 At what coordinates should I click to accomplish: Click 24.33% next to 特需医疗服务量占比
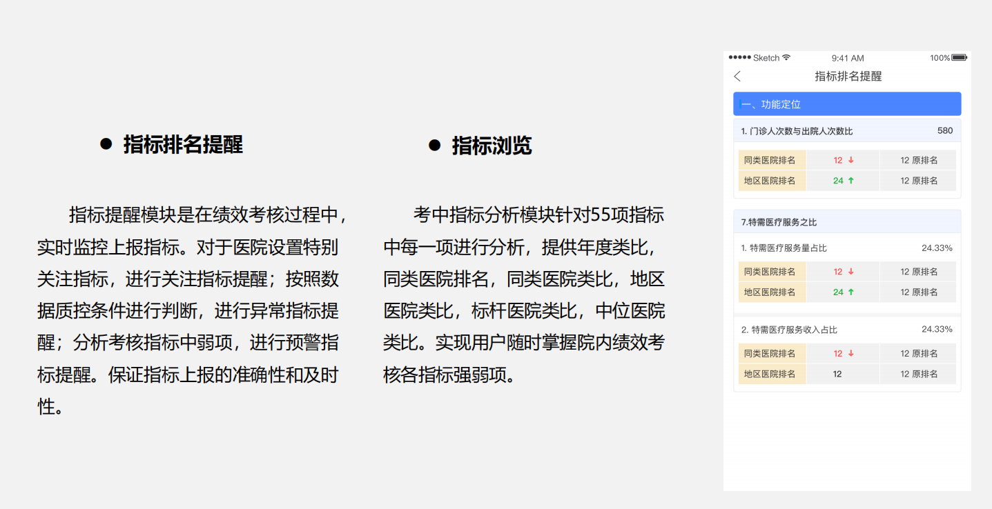(x=937, y=248)
